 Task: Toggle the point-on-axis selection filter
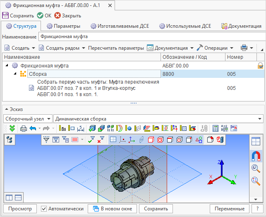[x=122, y=140]
